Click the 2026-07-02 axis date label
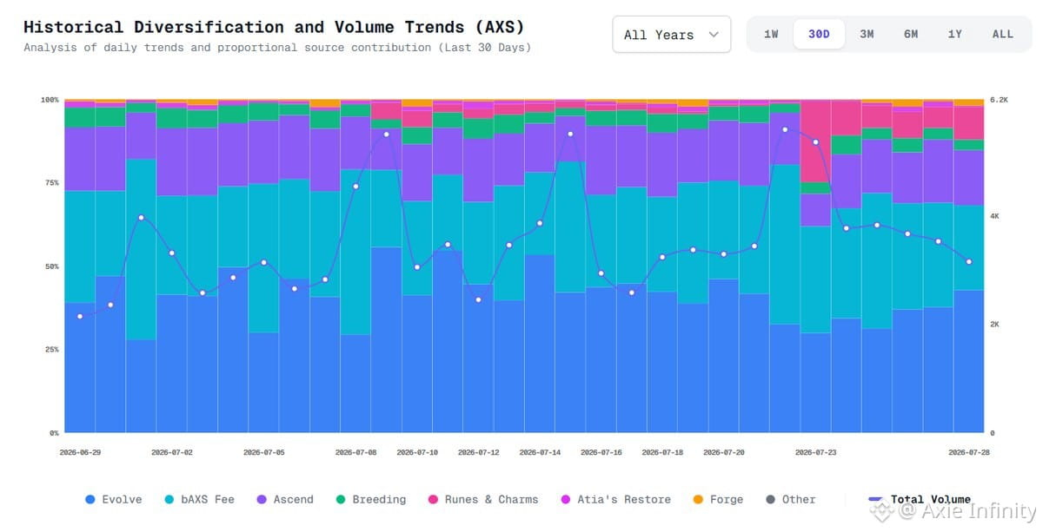The image size is (1043, 532). point(172,452)
